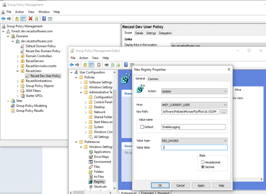This screenshot has height=194, width=266.
Task: Click the Apply button
Action: pyautogui.click(x=201, y=185)
